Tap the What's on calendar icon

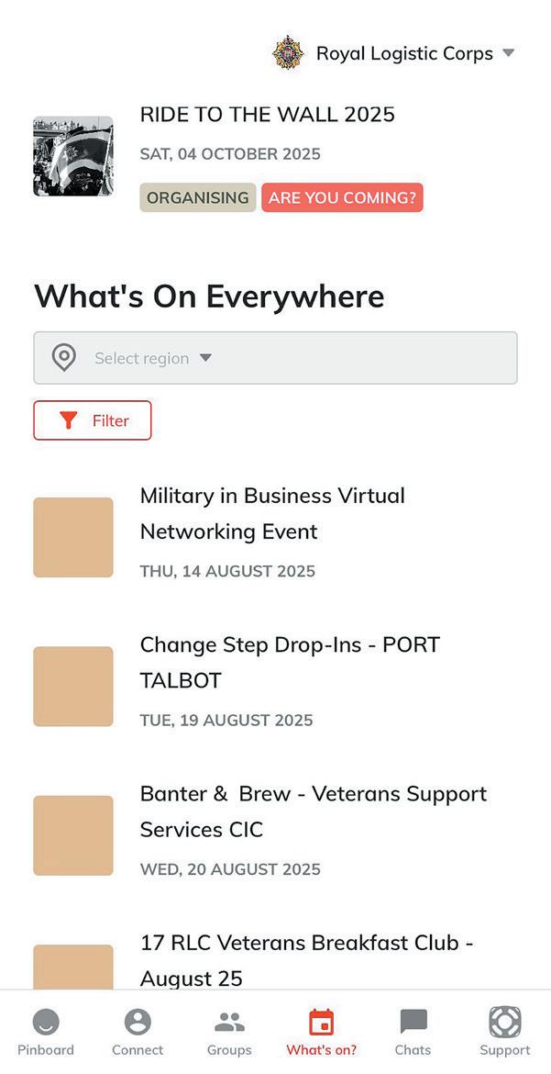point(321,1022)
